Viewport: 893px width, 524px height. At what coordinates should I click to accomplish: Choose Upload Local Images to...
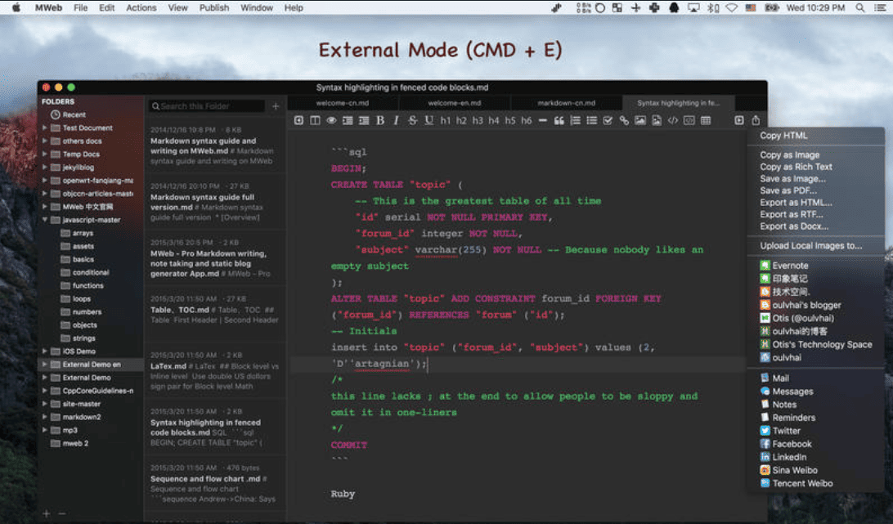click(x=811, y=245)
